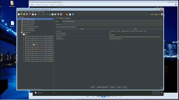
Task: Select HTTP Header manager in the tree
Action: pyautogui.click(x=29, y=19)
